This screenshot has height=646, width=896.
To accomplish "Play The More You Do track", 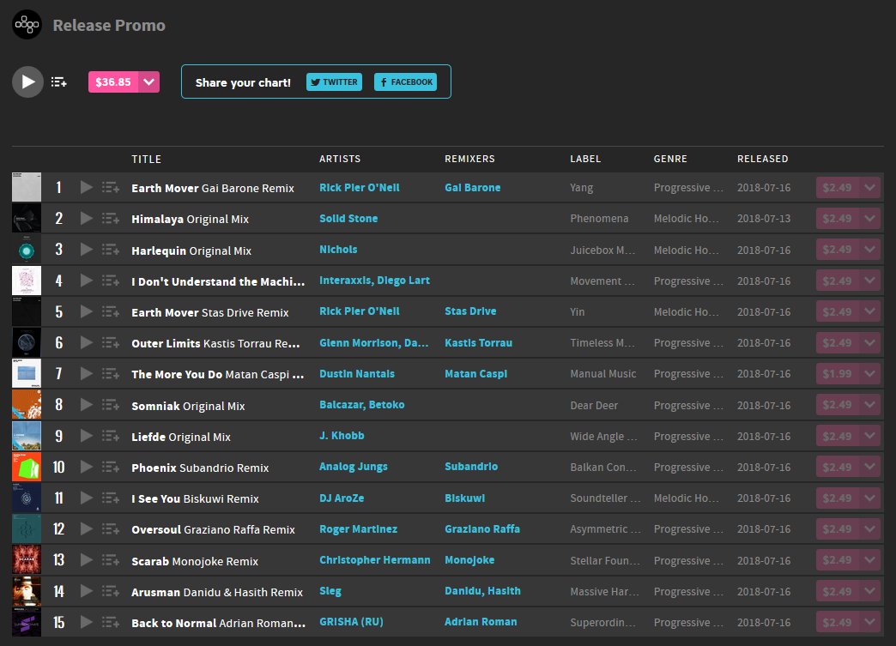I will (87, 373).
